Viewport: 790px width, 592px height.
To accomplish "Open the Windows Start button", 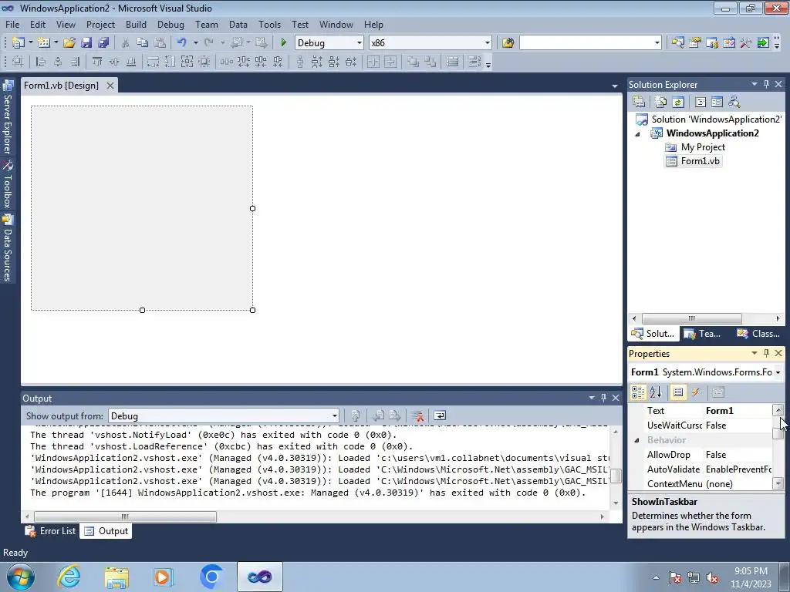I will point(21,577).
